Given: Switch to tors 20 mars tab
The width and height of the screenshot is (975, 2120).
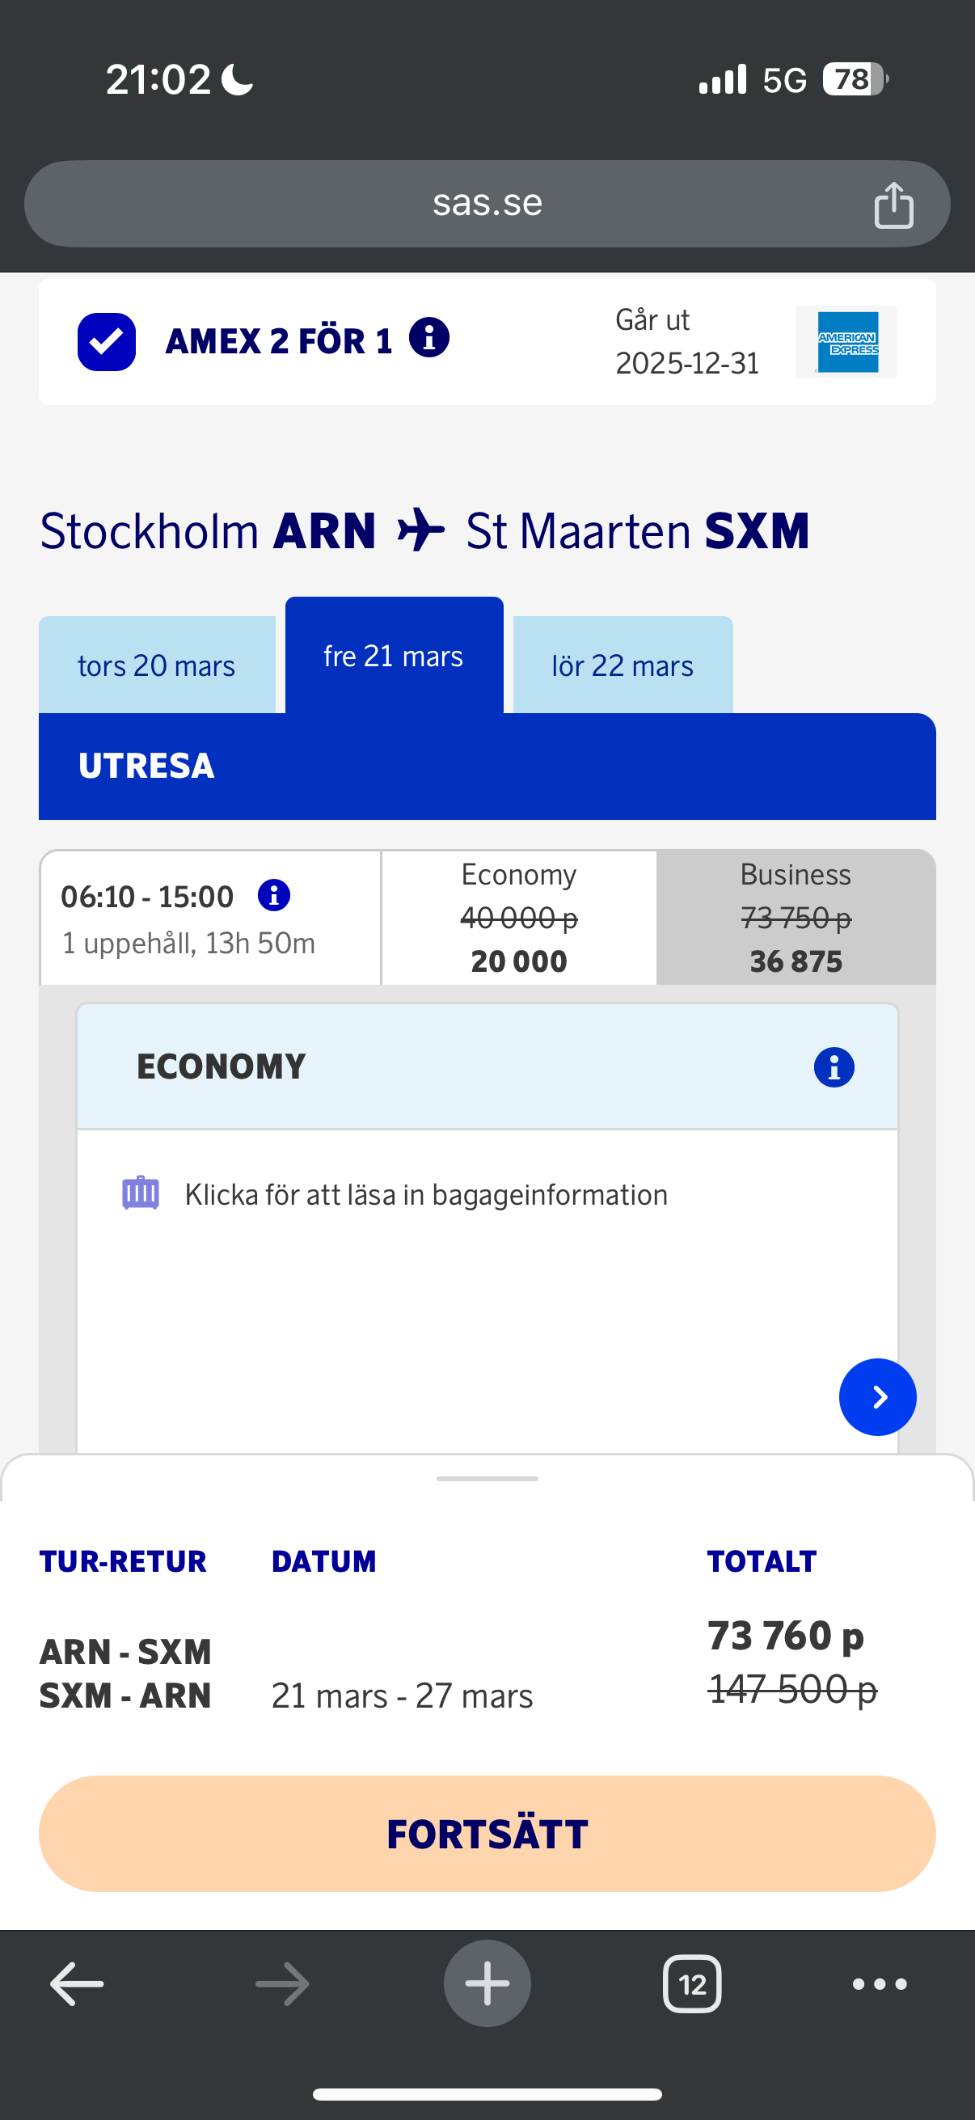Looking at the screenshot, I should point(156,665).
